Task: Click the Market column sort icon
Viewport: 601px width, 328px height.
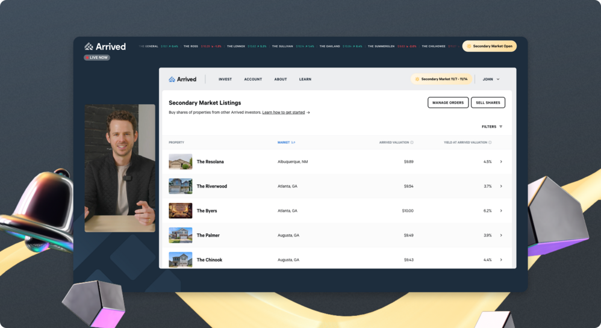Action: (293, 143)
